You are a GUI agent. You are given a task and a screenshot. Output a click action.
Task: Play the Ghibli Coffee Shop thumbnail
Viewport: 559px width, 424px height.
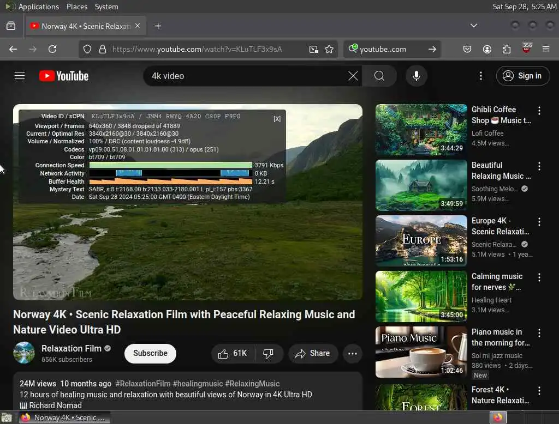pos(421,130)
